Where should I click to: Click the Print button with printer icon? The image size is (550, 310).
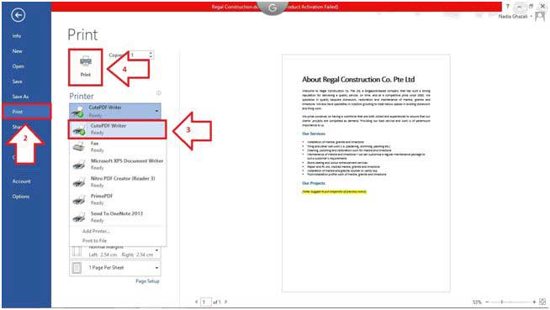tap(86, 67)
